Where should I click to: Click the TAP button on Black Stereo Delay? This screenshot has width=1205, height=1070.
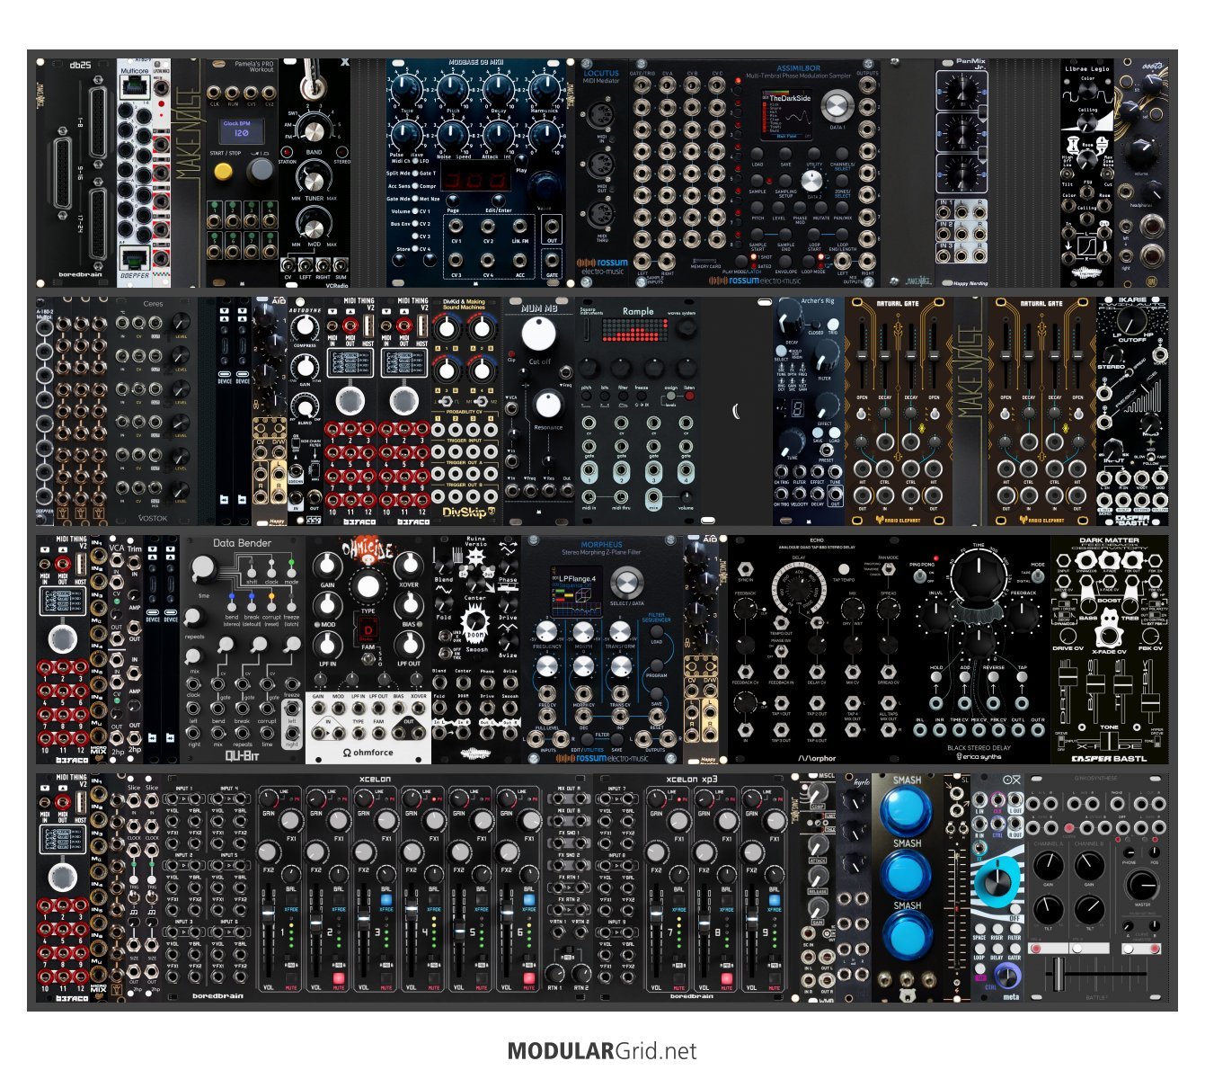point(1023,679)
